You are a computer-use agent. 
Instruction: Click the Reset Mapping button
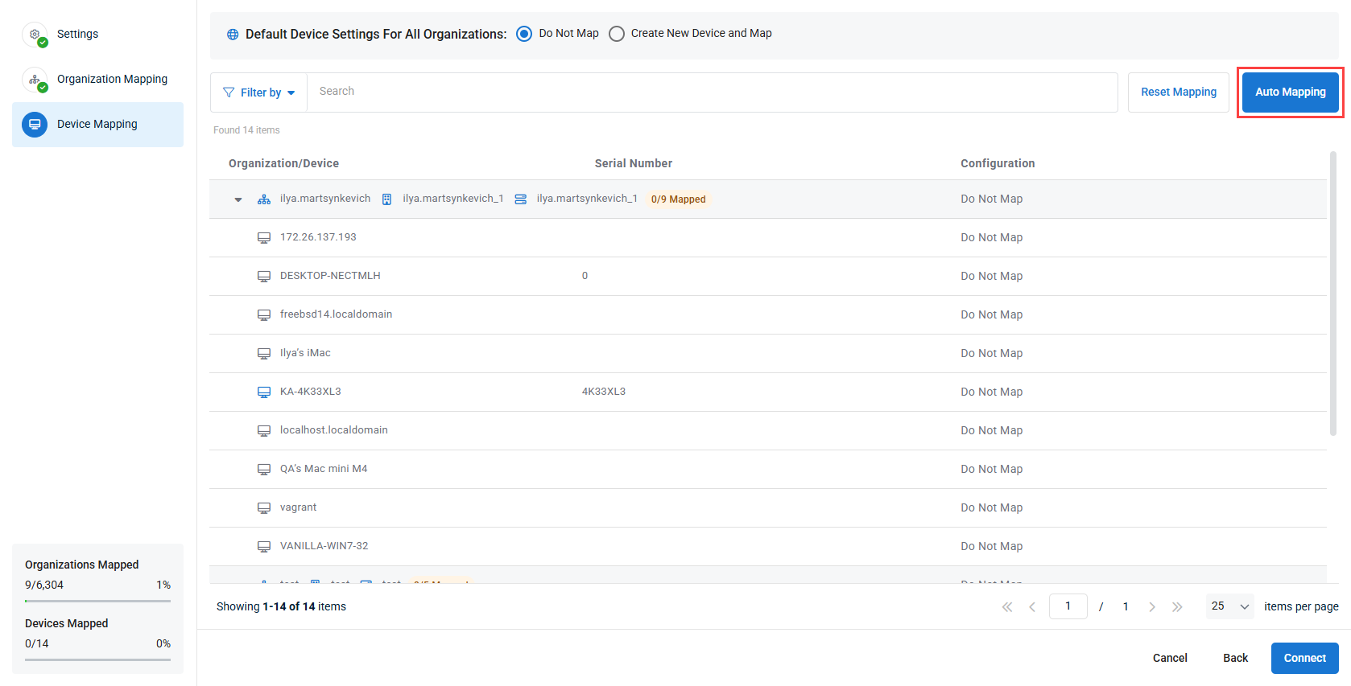tap(1178, 92)
